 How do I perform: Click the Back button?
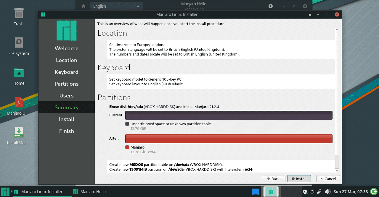click(x=274, y=179)
